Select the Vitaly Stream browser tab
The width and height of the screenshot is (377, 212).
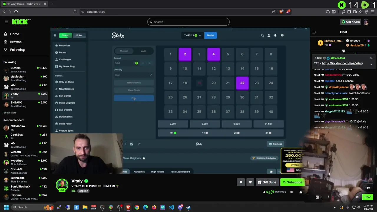pyautogui.click(x=25, y=4)
